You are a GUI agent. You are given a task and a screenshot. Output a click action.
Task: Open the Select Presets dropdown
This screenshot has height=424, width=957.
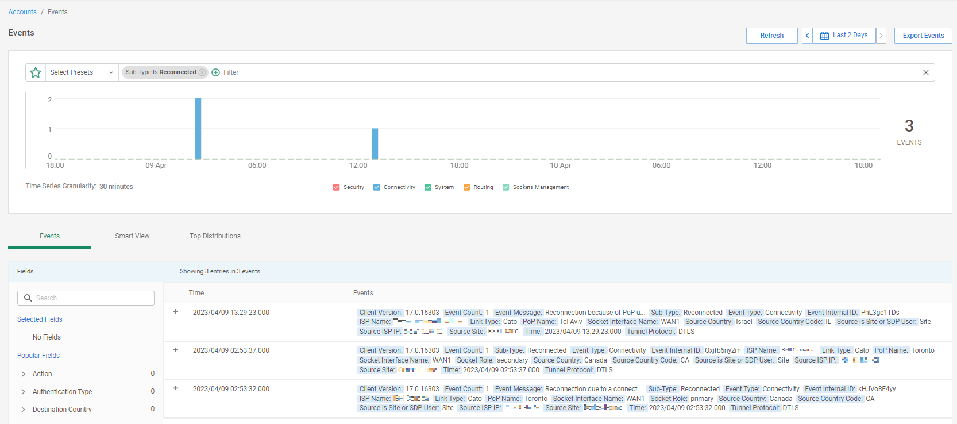pos(82,72)
